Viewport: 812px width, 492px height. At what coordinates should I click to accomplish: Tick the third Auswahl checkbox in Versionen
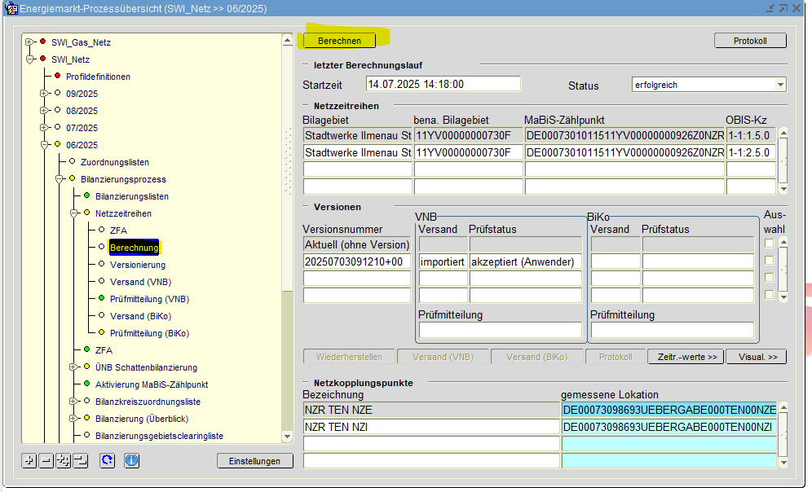tap(769, 278)
